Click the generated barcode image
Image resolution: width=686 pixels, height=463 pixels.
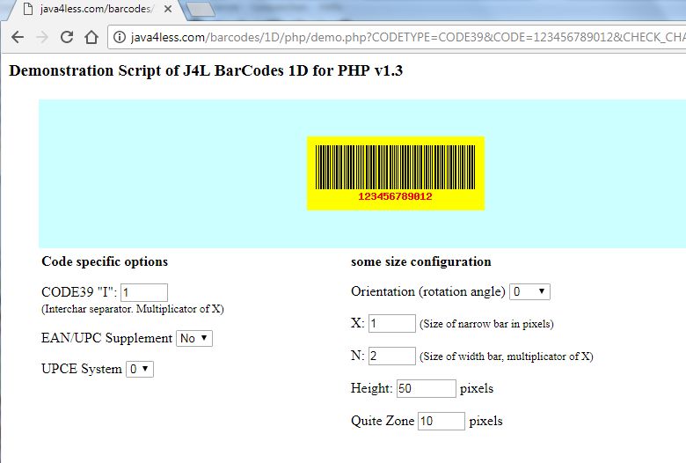(396, 173)
